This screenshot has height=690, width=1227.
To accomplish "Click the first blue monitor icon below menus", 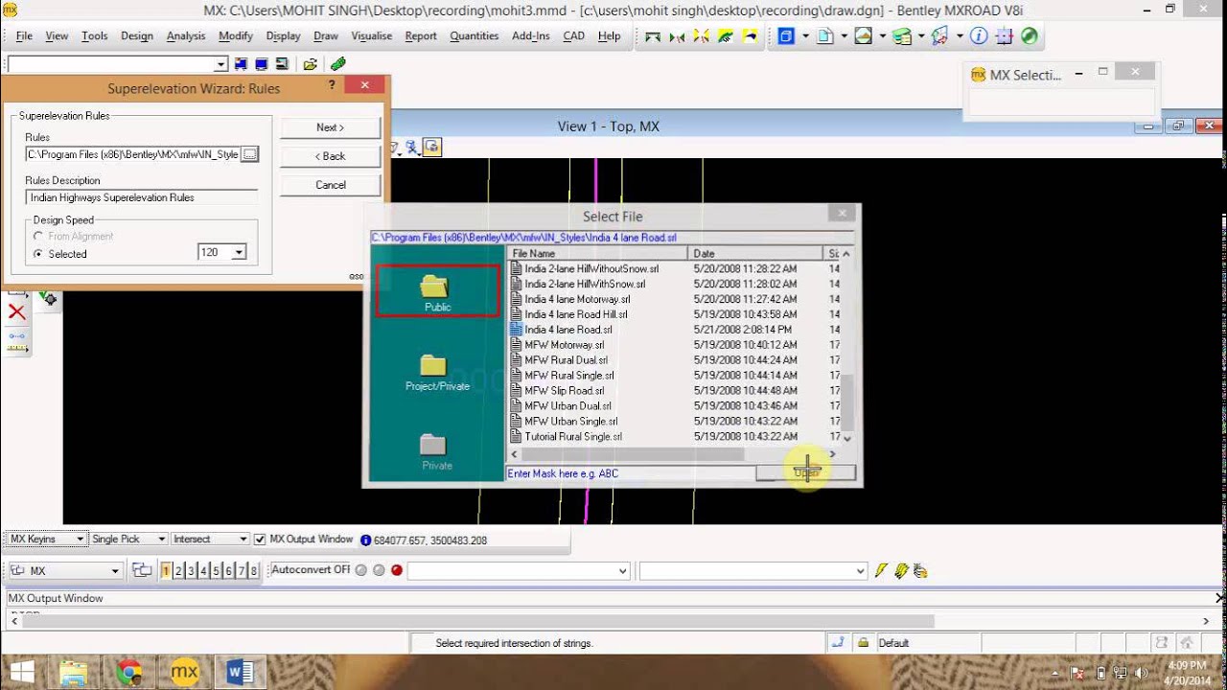I will (240, 64).
